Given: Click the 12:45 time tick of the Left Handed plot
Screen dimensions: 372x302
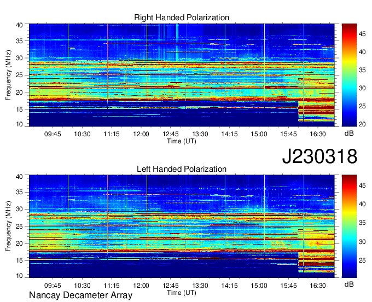Looking at the screenshot, I should coord(171,286).
